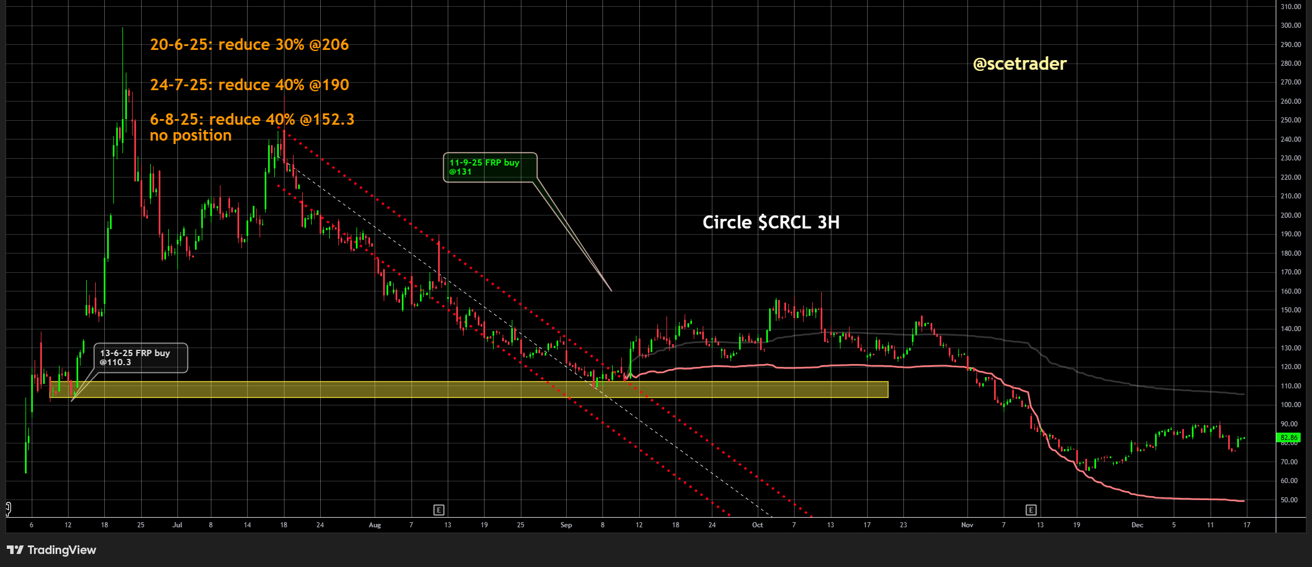Select the yellow support zone rectangle
This screenshot has height=567, width=1312.
pyautogui.click(x=469, y=390)
